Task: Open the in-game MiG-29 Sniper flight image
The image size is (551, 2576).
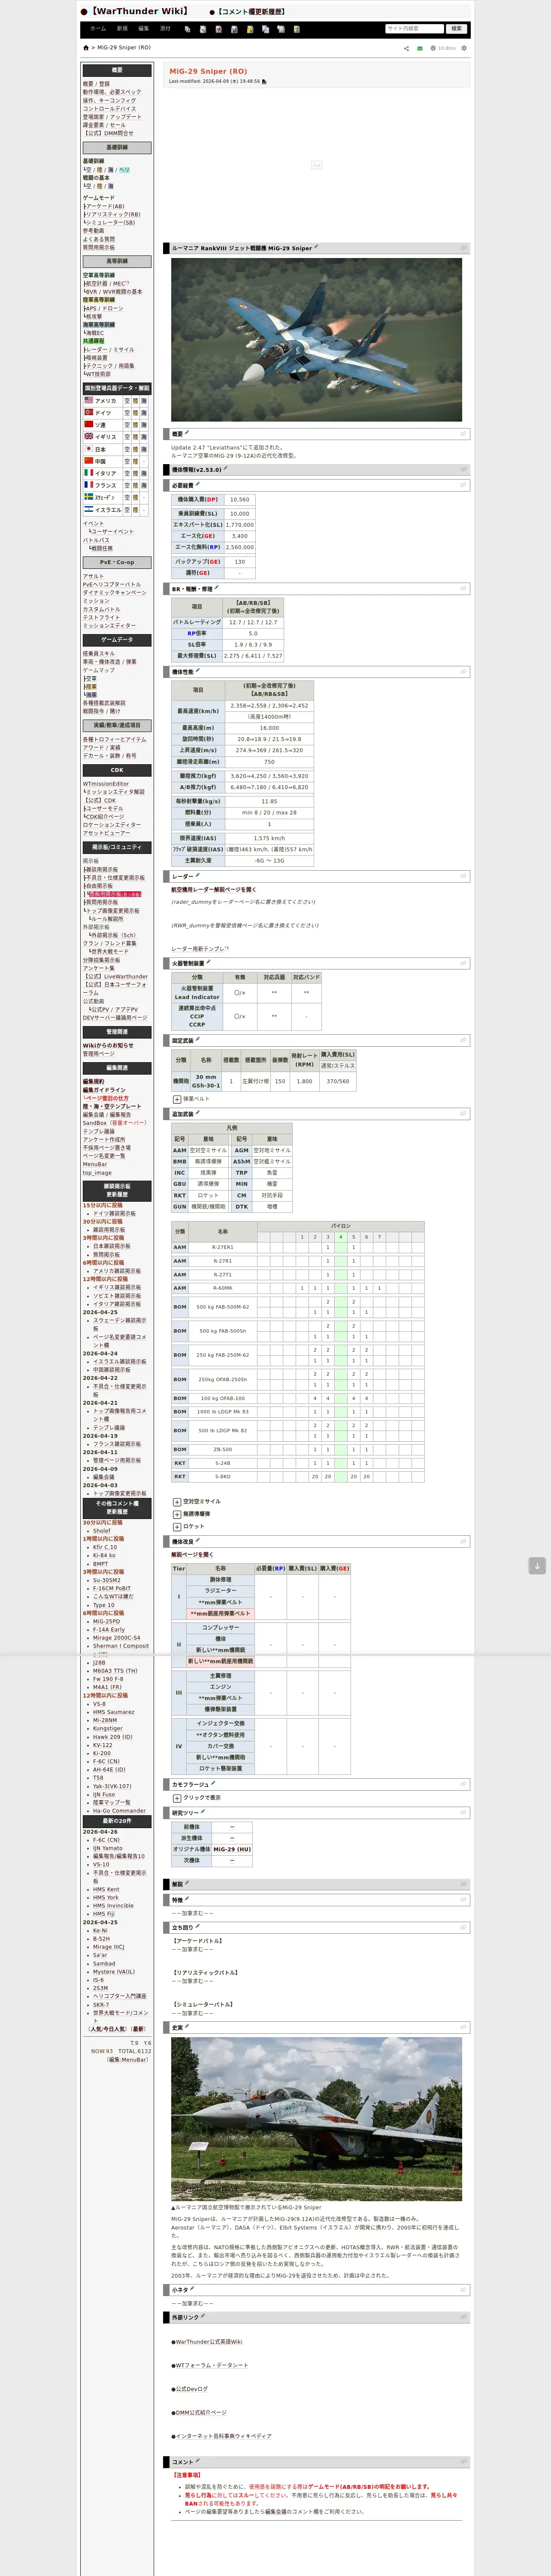Action: (x=316, y=340)
